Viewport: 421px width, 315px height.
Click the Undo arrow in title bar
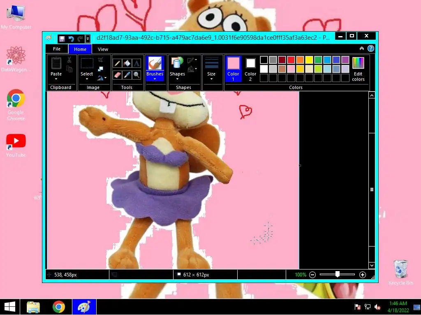(x=71, y=39)
